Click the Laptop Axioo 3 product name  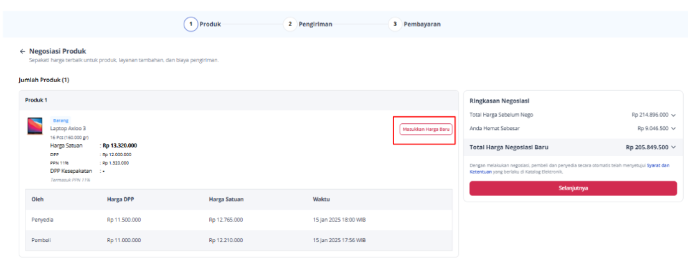68,128
